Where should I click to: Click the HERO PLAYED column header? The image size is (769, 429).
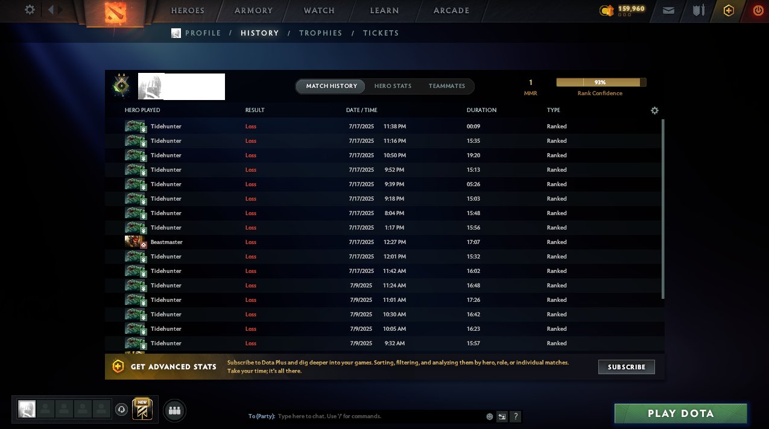pyautogui.click(x=142, y=110)
